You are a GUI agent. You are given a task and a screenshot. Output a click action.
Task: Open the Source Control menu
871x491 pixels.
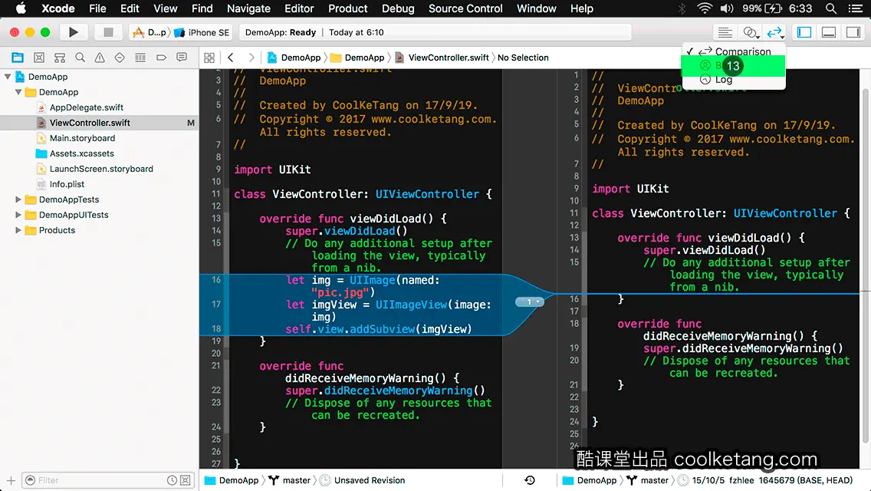point(465,8)
